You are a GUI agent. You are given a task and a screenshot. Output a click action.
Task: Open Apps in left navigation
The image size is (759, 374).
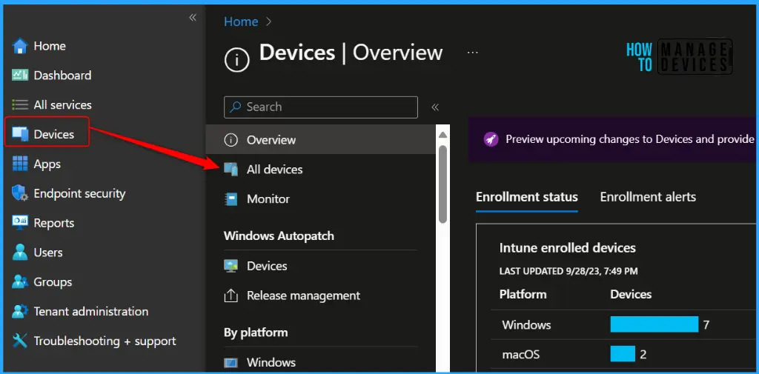click(47, 164)
